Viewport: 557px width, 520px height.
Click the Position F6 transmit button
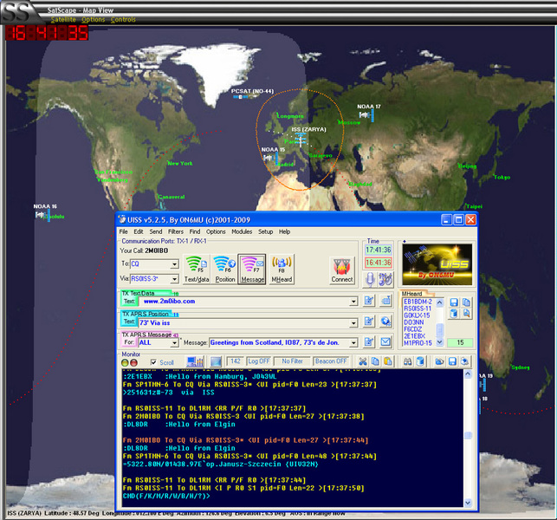[225, 269]
